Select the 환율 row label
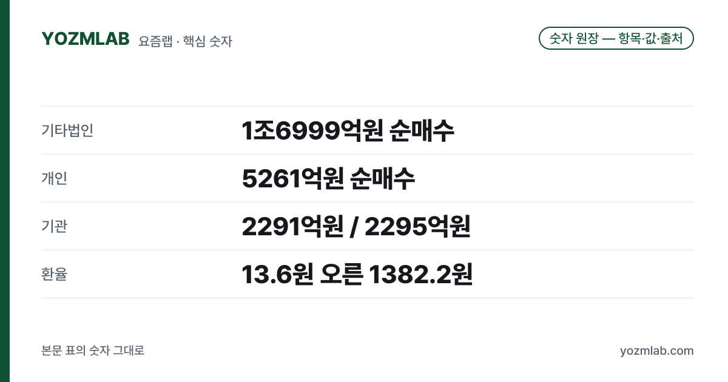728x382 pixels. pos(54,274)
